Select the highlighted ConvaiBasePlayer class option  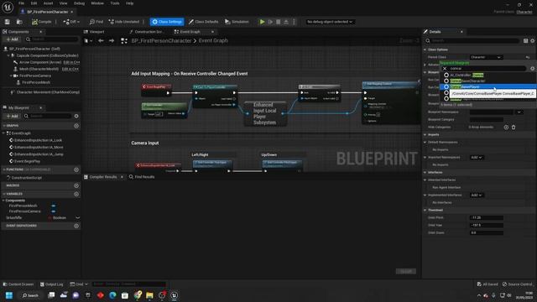coord(488,87)
